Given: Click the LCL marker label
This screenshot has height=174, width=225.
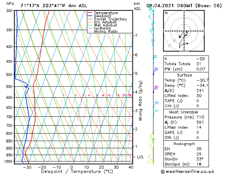Looking at the screenshot, I should (140, 157).
